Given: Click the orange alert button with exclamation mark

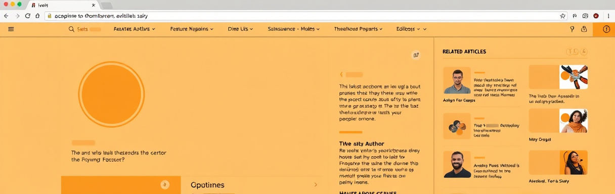Looking at the screenshot, I should tap(606, 29).
